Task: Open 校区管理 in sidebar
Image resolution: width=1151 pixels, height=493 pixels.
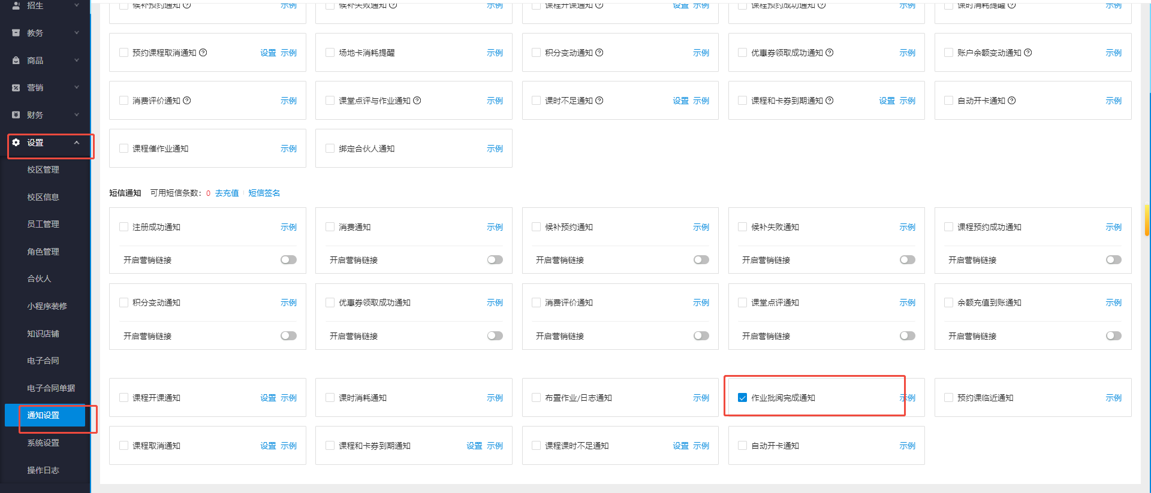Action: point(43,170)
